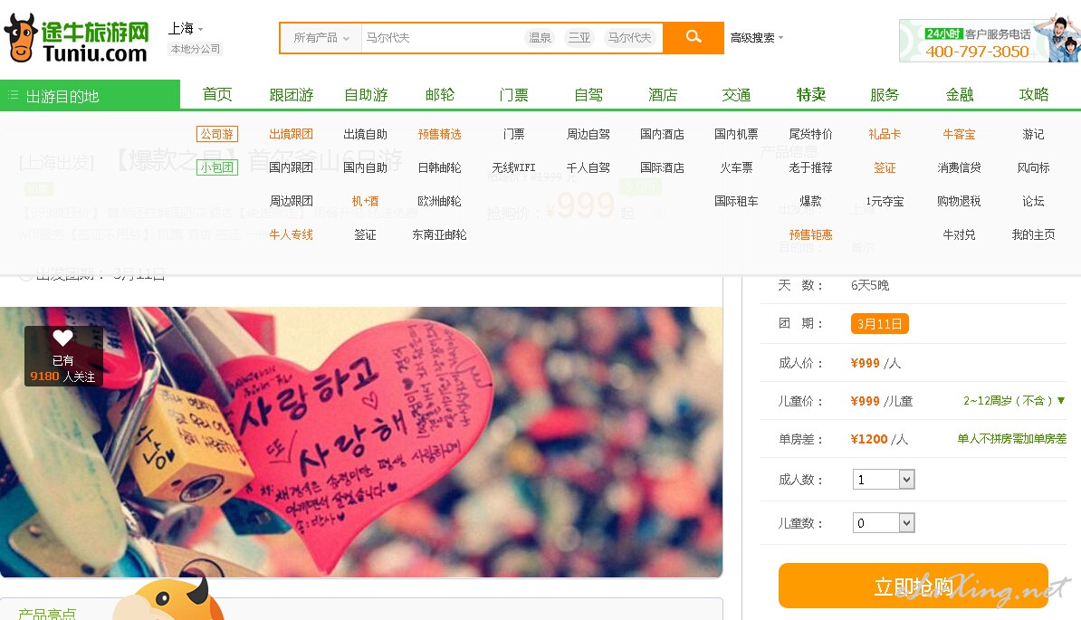The width and height of the screenshot is (1081, 620).
Task: Click the Tuniu.com bull logo
Action: point(76,39)
